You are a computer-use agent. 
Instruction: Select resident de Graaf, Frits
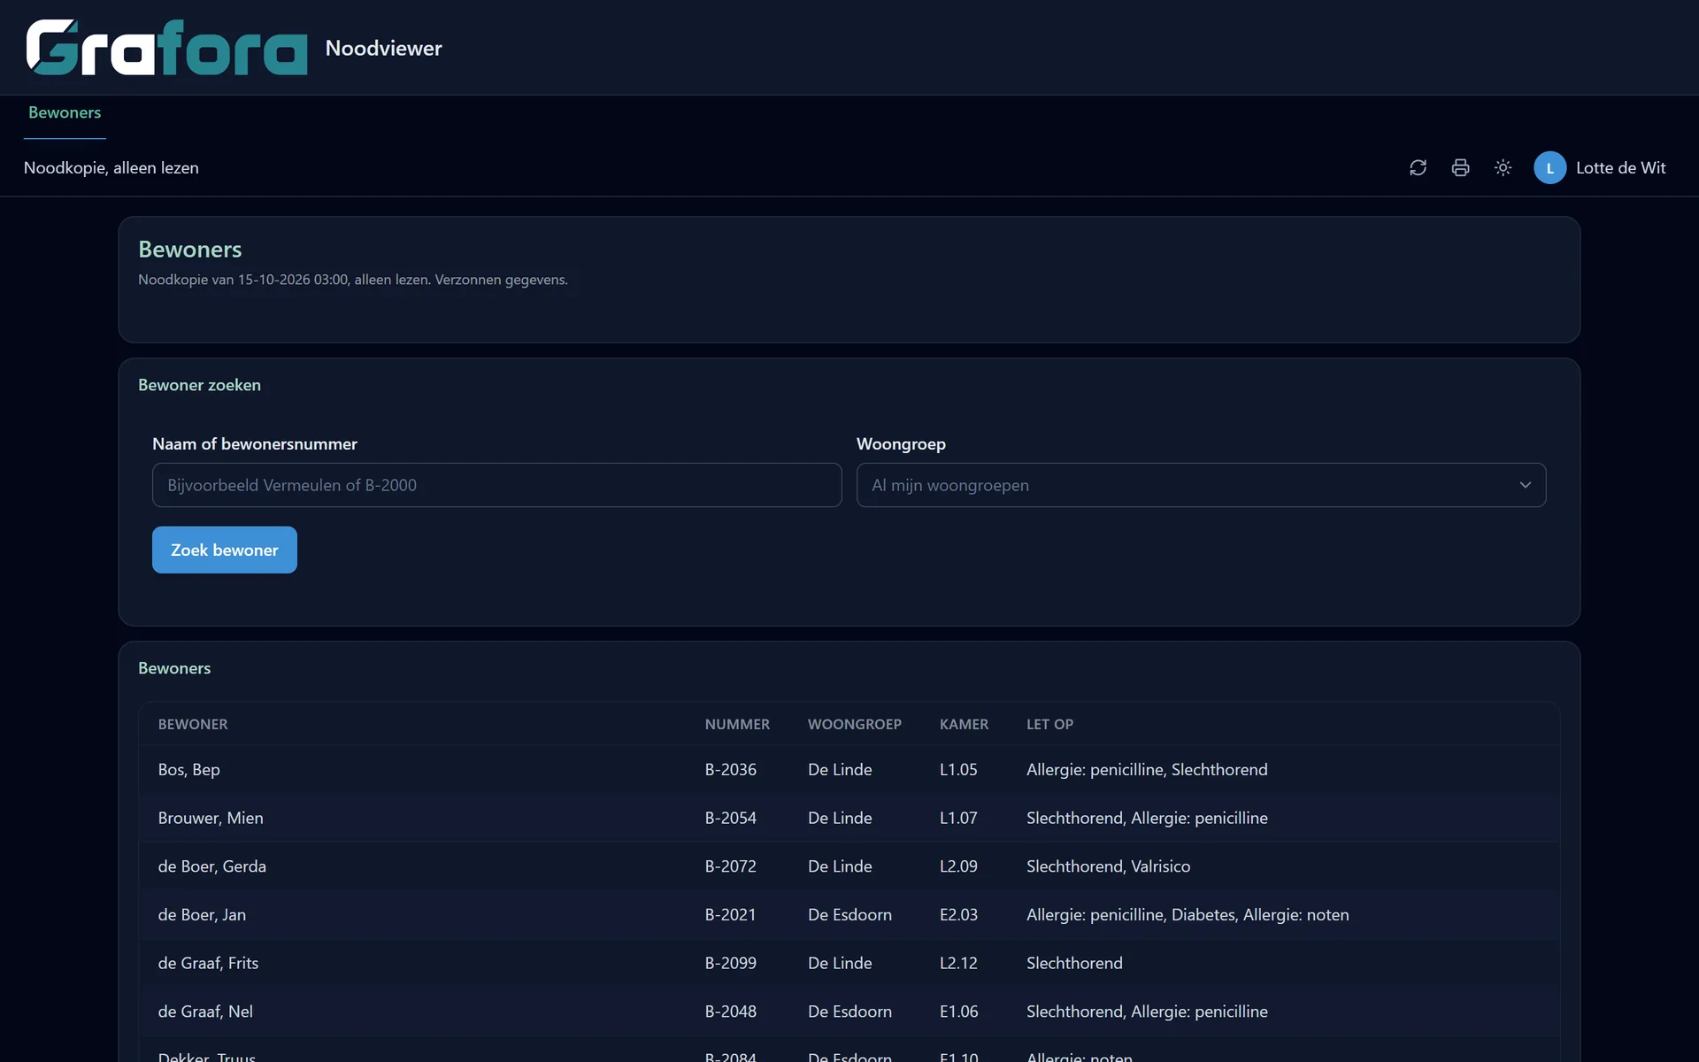coord(208,963)
